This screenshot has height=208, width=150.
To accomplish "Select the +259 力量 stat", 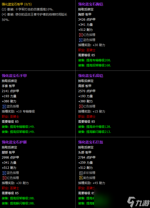I will coord(85,163).
